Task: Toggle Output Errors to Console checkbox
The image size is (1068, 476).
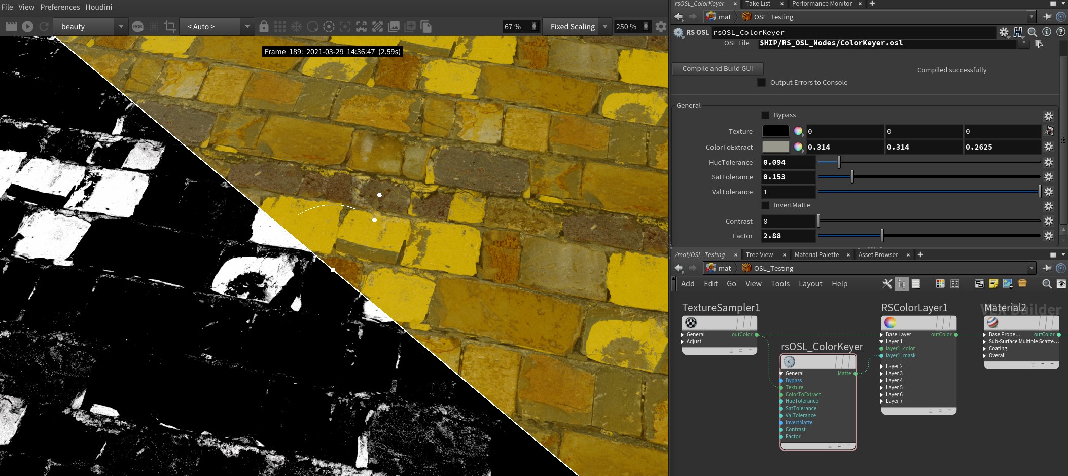Action: (x=762, y=83)
